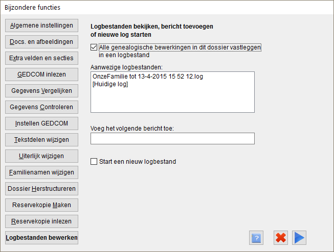Open Docs. en afbeeldingen section
The height and width of the screenshot is (252, 334).
tap(41, 42)
